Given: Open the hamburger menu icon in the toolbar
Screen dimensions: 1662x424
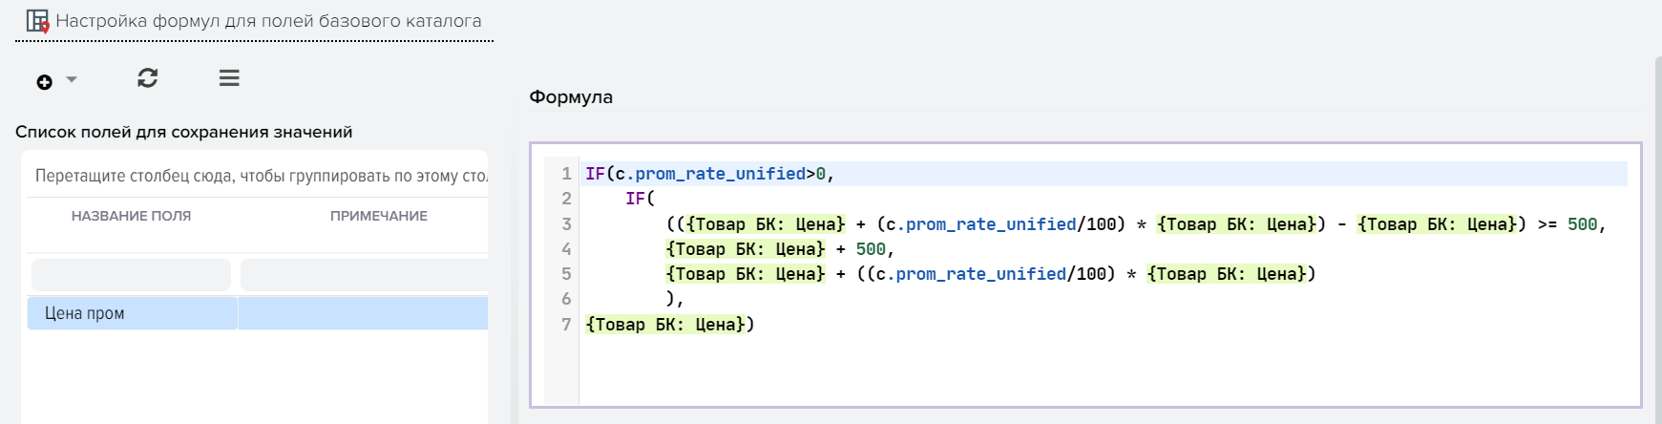Looking at the screenshot, I should (x=229, y=78).
